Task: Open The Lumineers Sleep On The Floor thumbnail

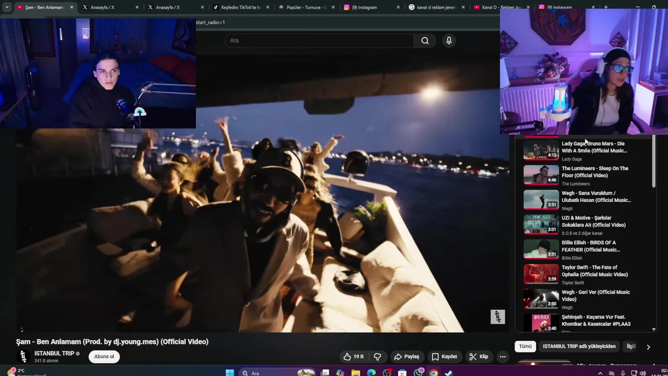Action: tap(541, 175)
